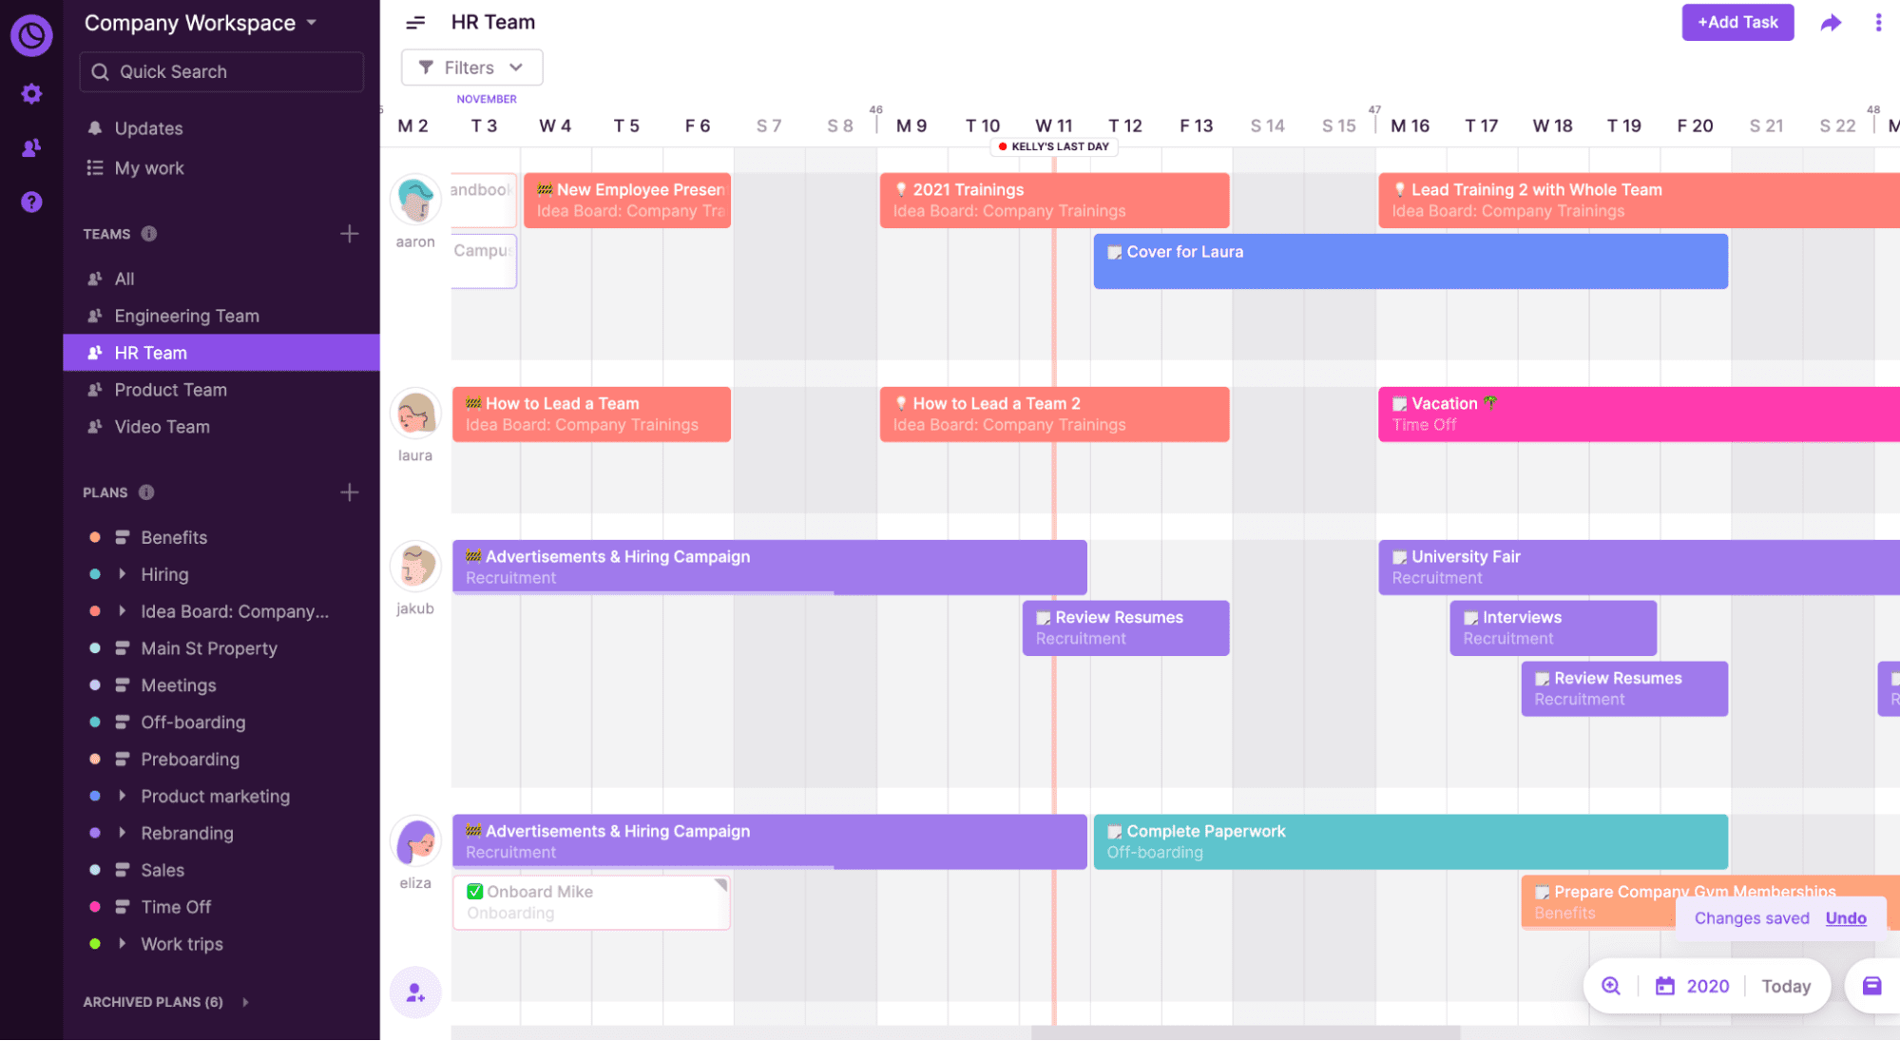The height and width of the screenshot is (1041, 1900).
Task: Expand the Hiring plan tree item
Action: (125, 574)
